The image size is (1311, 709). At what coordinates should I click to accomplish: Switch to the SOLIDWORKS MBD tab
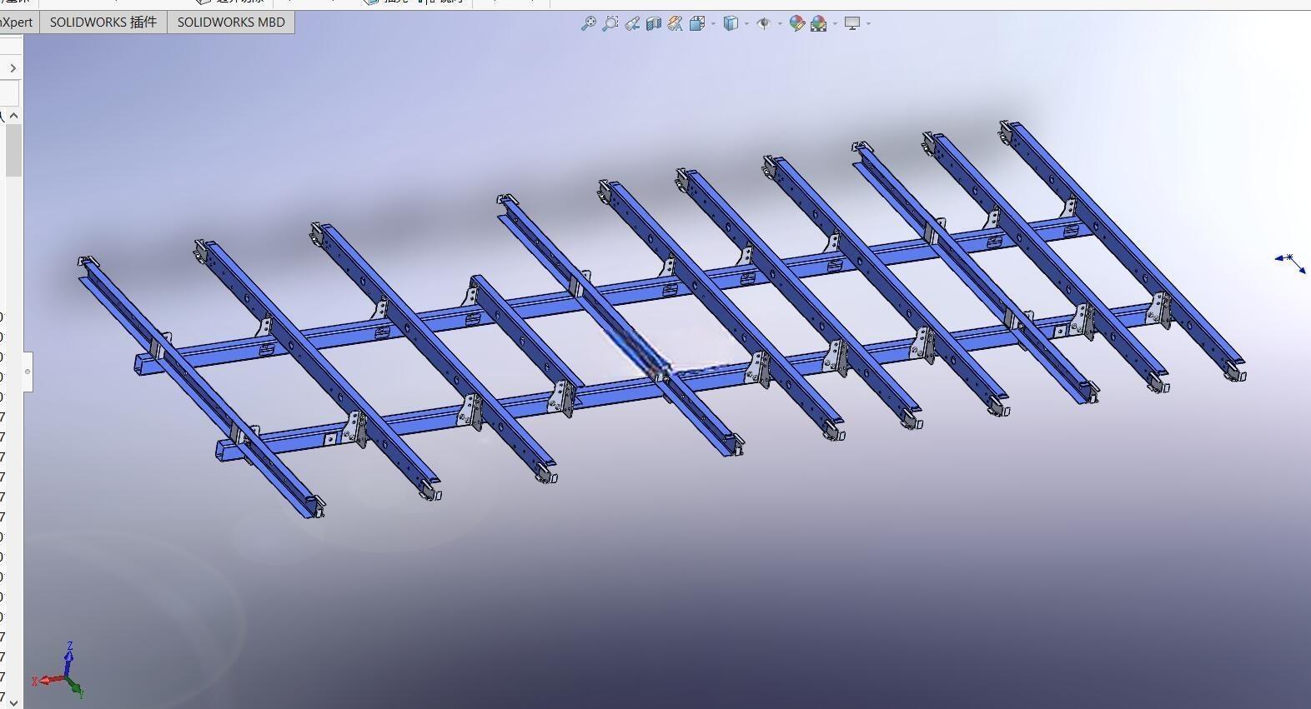point(231,22)
